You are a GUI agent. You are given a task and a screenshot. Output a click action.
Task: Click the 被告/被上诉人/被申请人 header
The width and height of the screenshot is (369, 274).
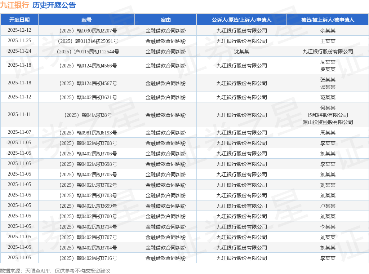[x=328, y=20]
